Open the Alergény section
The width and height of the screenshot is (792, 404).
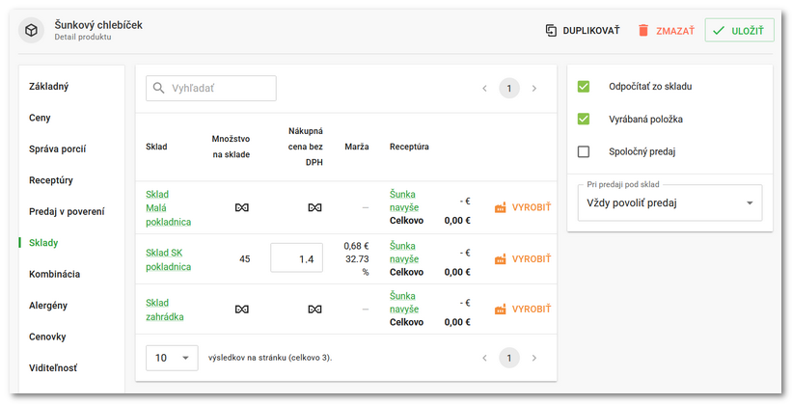pos(48,306)
